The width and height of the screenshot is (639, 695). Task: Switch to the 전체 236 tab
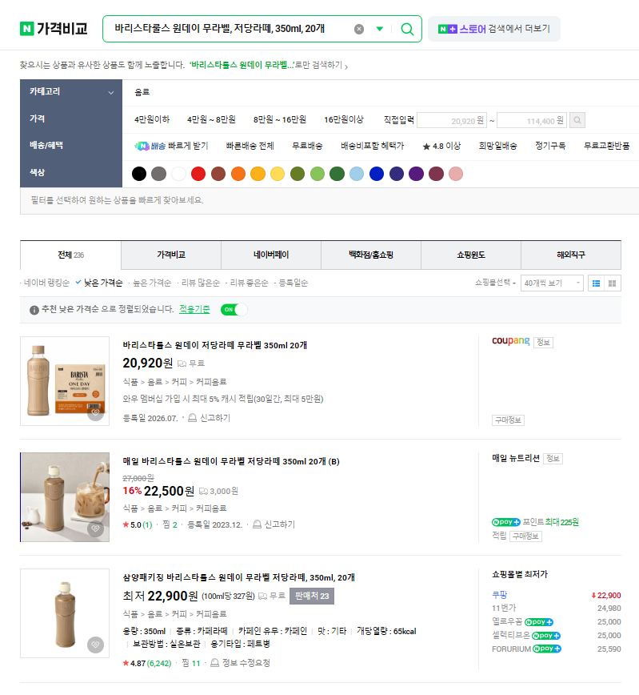pyautogui.click(x=71, y=255)
